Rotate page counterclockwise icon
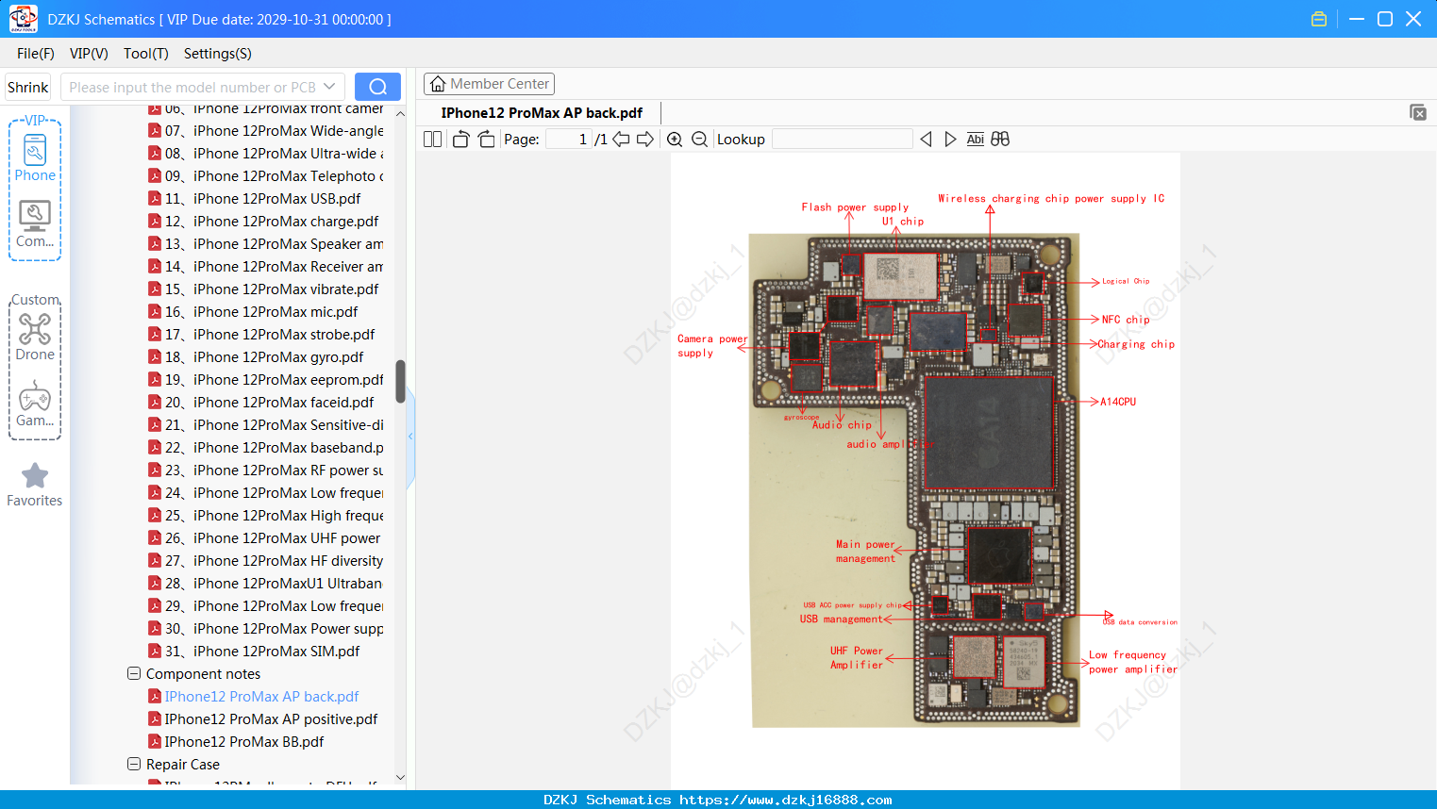 pos(460,140)
